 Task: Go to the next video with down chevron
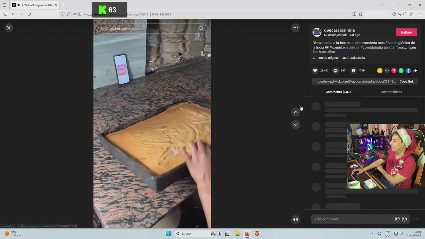tap(296, 124)
